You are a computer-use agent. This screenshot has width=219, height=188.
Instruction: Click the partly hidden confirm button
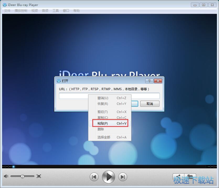point(135,104)
